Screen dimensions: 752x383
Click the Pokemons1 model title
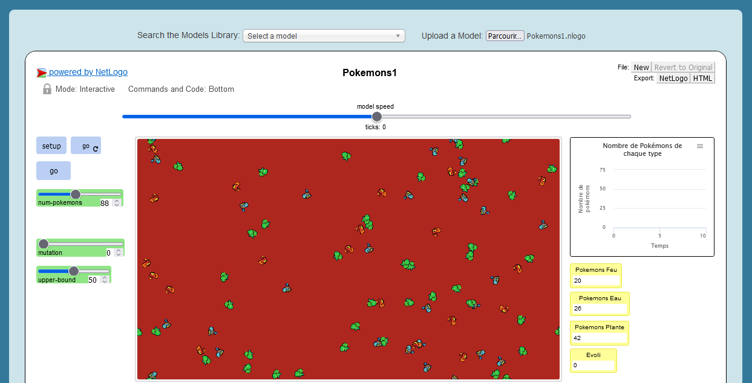[370, 72]
